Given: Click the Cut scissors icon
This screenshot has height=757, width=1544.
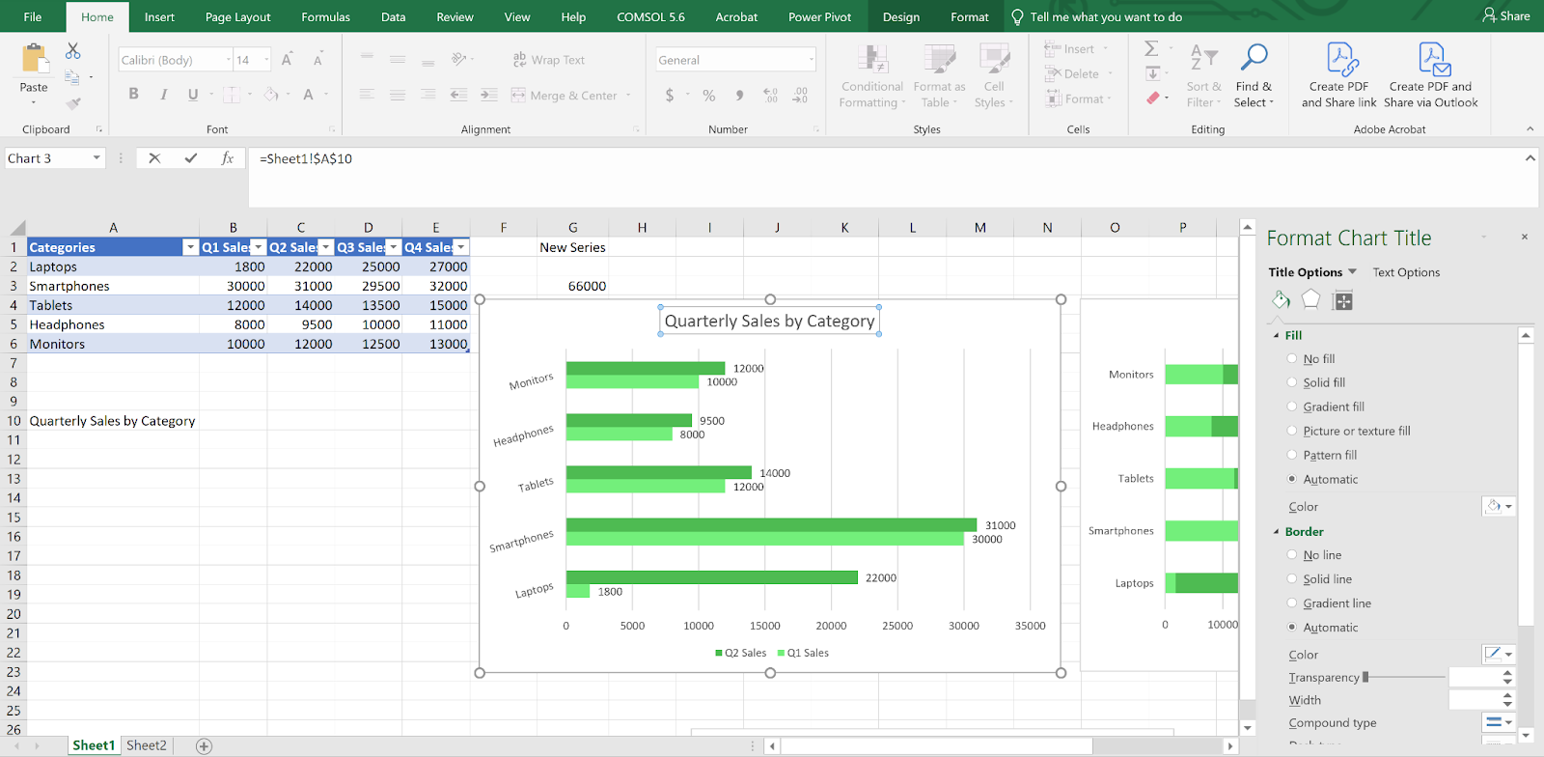Looking at the screenshot, I should coord(73,51).
